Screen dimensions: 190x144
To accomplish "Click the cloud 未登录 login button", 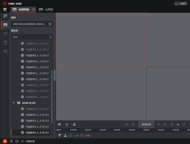I will pos(181,4).
